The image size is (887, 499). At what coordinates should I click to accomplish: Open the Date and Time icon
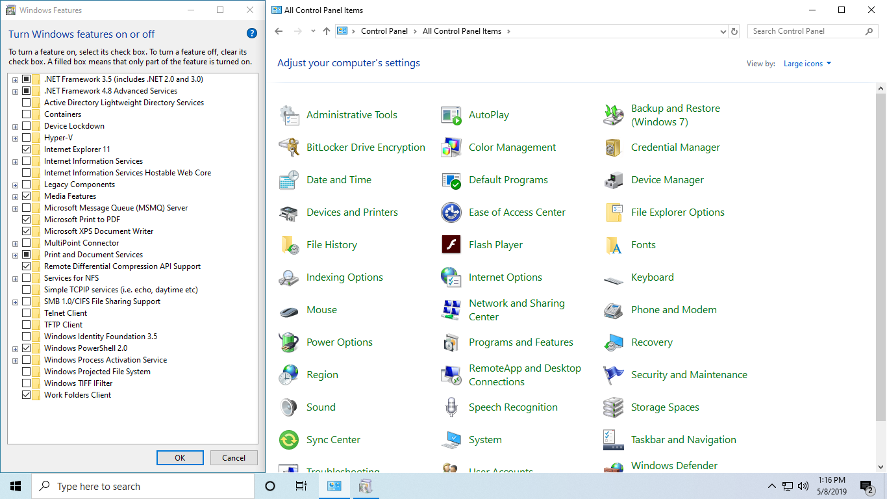[x=289, y=180]
